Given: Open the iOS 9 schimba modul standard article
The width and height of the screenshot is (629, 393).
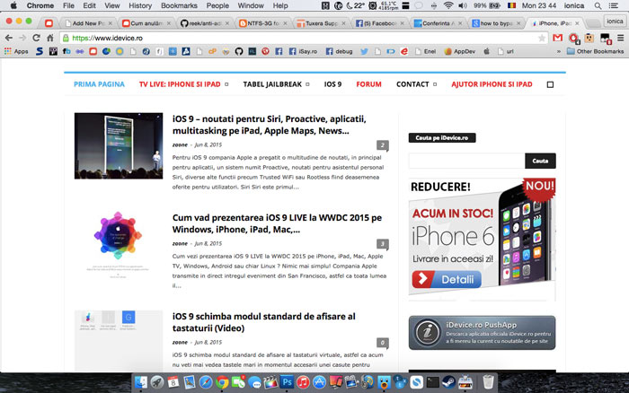Looking at the screenshot, I should pyautogui.click(x=263, y=321).
